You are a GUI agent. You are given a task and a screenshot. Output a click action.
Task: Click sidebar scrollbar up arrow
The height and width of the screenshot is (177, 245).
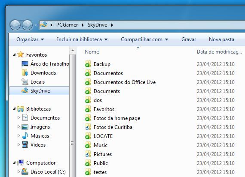[73, 50]
